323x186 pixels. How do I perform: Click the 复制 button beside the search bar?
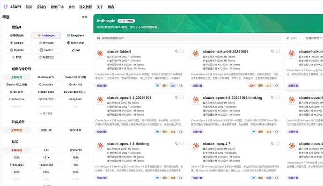pyautogui.click(x=292, y=38)
